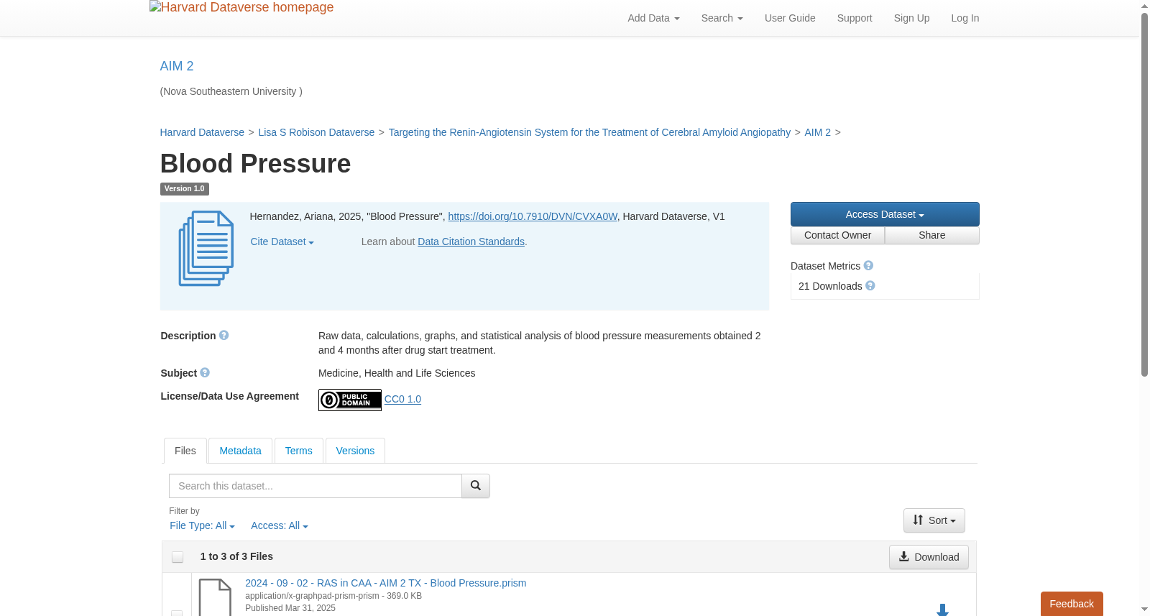The width and height of the screenshot is (1150, 616).
Task: Click the Feedback button
Action: pyautogui.click(x=1072, y=604)
